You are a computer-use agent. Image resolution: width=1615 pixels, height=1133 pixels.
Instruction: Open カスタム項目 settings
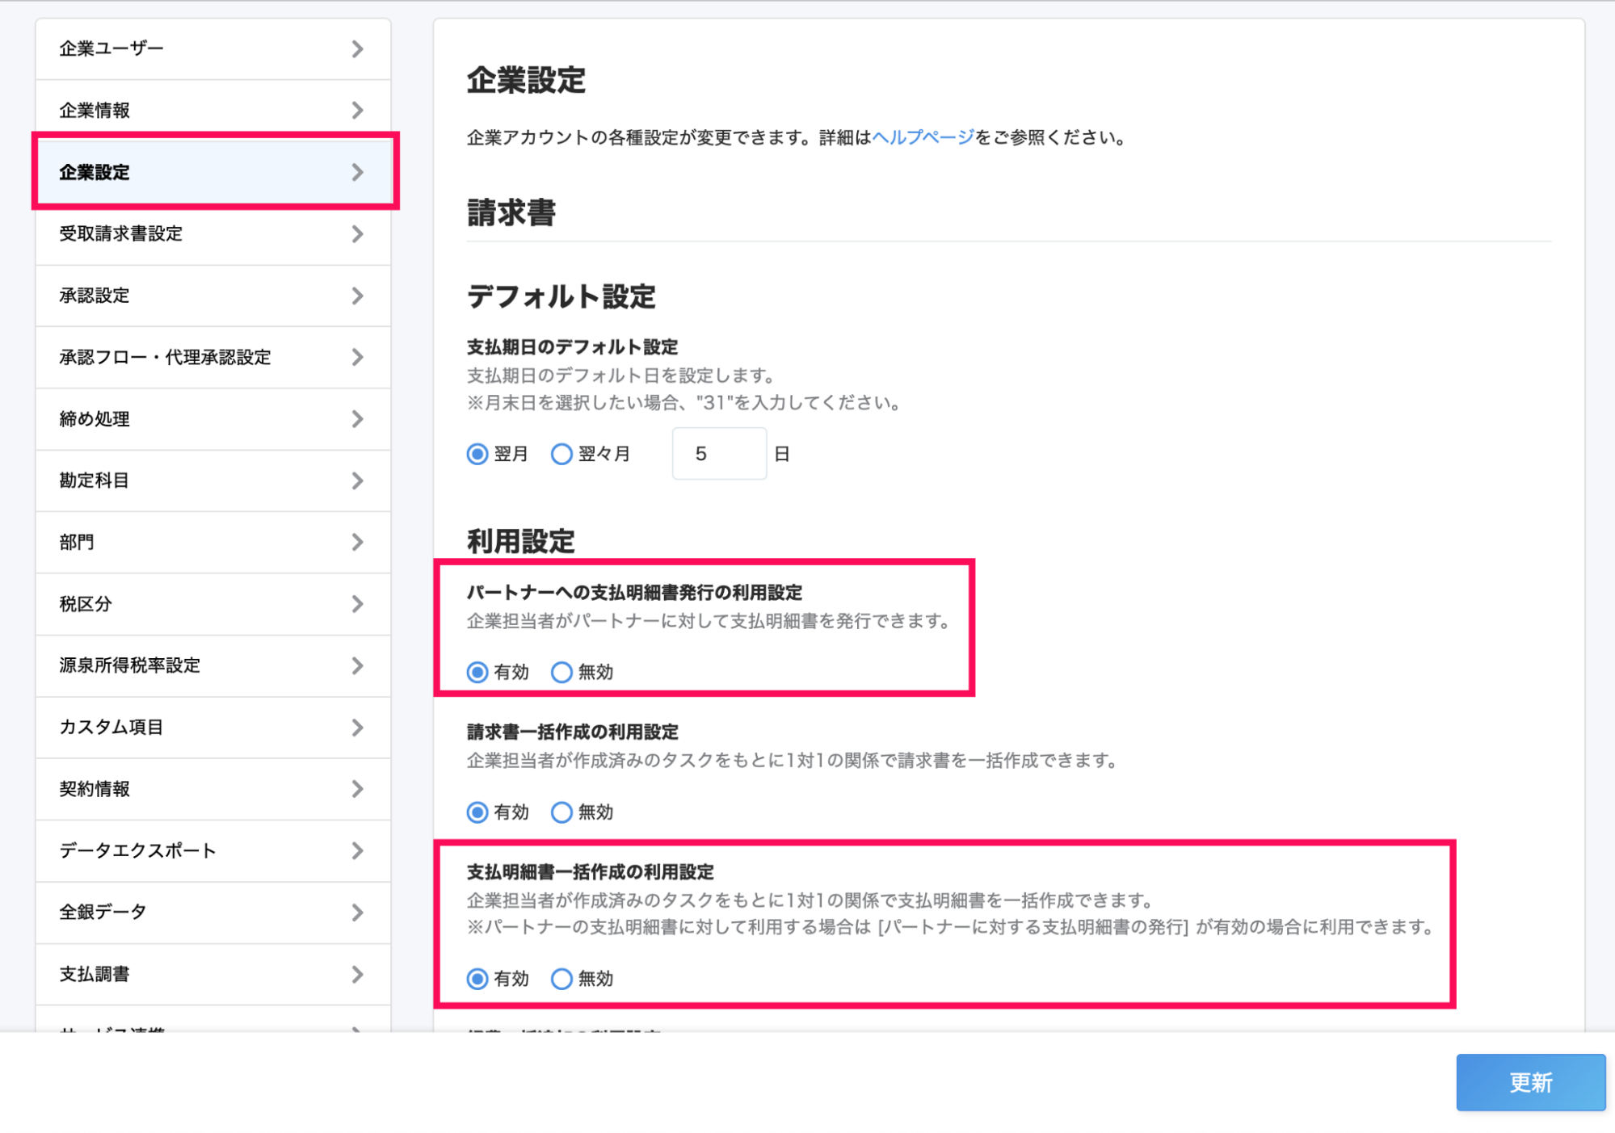(213, 728)
